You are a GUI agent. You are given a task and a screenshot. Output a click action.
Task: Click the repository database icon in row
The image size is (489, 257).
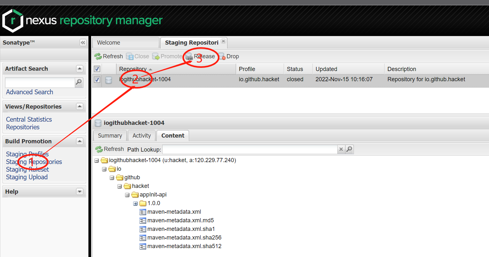click(109, 80)
